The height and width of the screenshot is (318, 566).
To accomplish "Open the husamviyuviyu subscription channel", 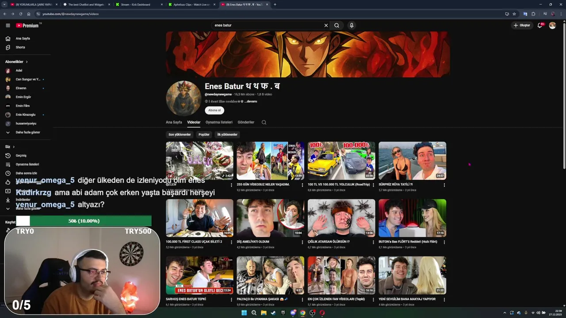I will pos(25,123).
